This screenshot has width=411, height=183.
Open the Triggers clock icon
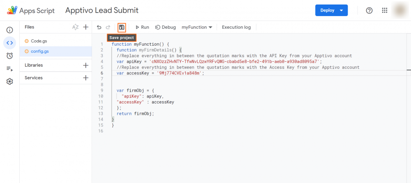pos(9,56)
